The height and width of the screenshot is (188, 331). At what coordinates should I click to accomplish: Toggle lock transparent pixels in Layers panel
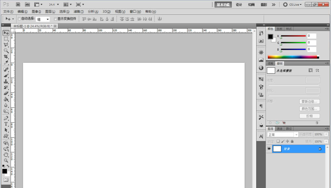click(x=278, y=141)
